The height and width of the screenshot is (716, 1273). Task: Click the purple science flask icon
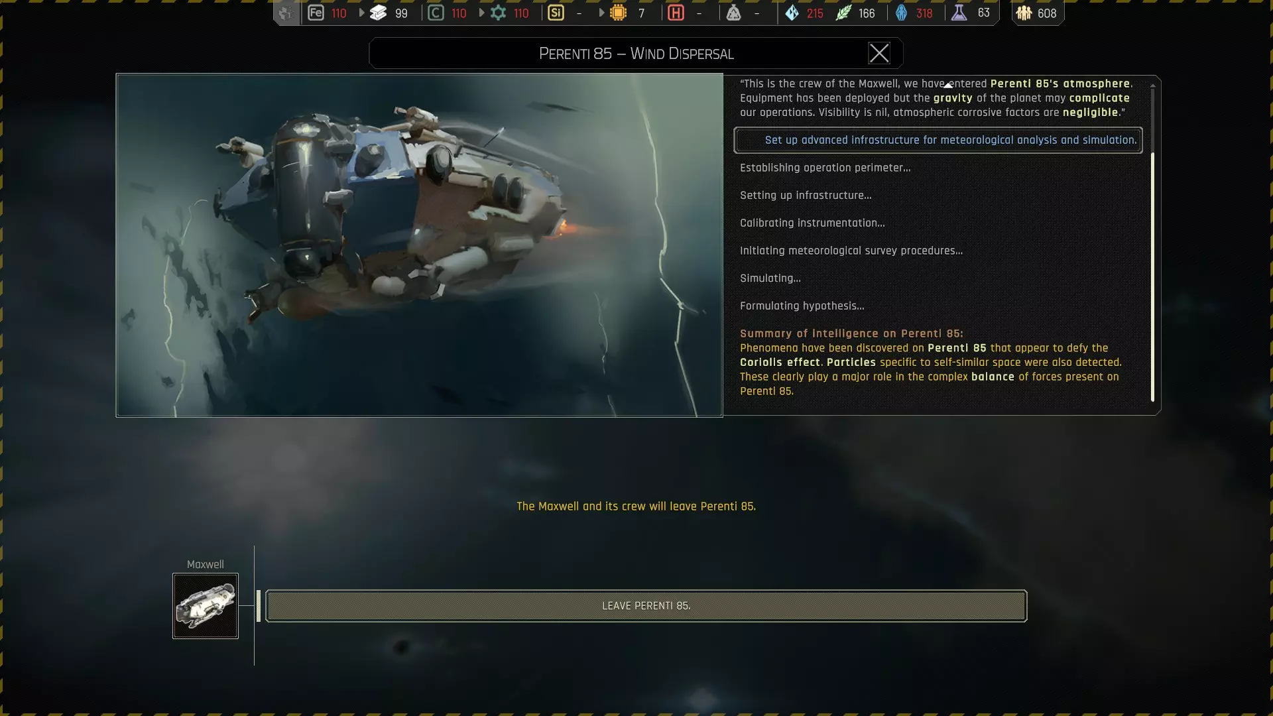[x=959, y=13]
